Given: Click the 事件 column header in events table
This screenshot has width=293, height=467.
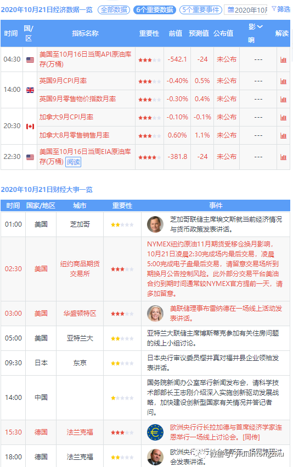Looking at the screenshot, I should 216,206.
